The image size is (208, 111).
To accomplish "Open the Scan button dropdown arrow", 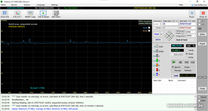I will pos(161,34).
